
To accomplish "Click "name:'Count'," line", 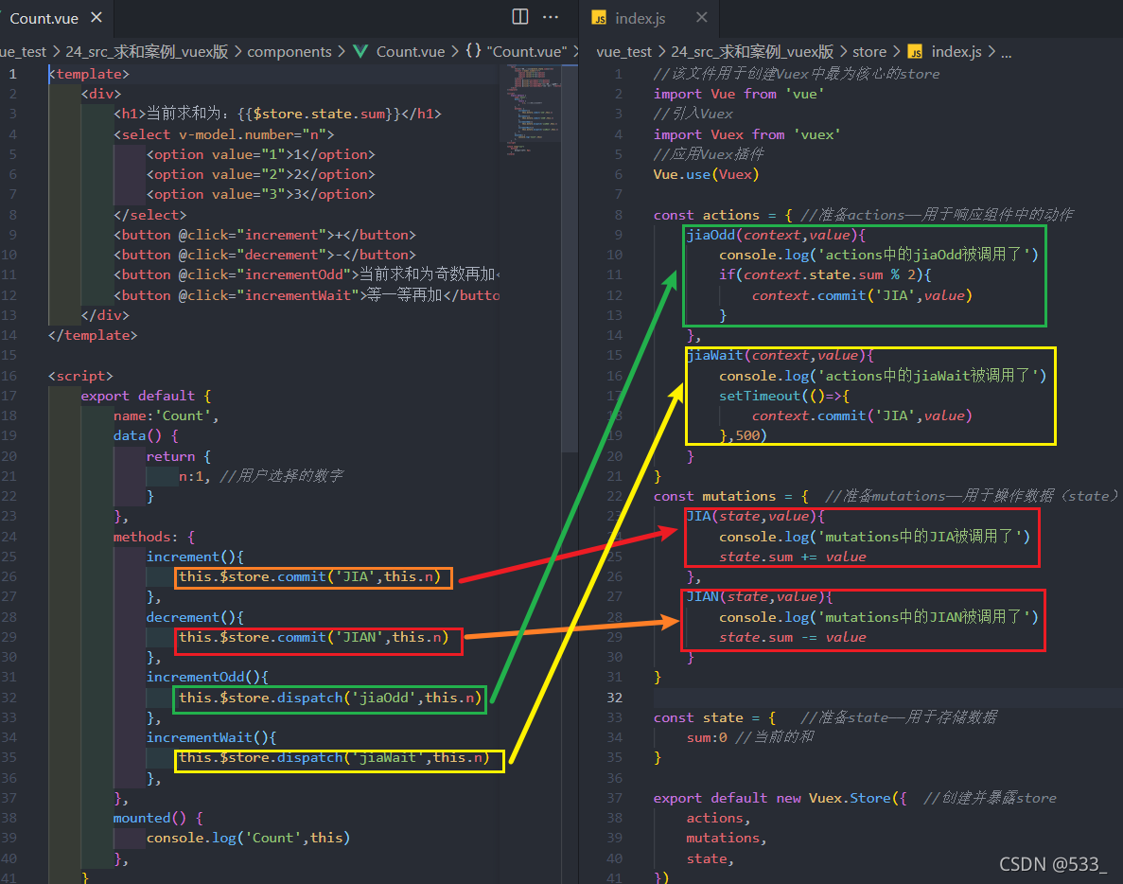I will (167, 416).
